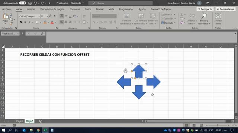Open Excel from the Windows taskbar
Image resolution: width=238 pixels, height=133 pixels.
45,130
